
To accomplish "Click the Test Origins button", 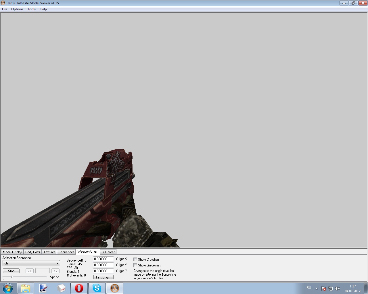I will [x=103, y=277].
